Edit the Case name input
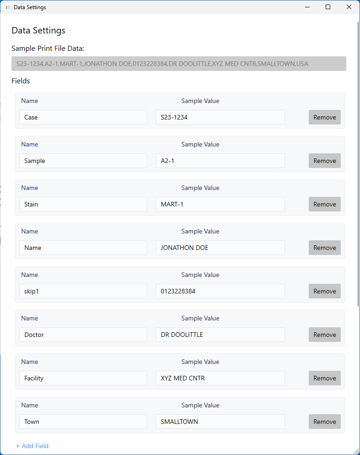 coord(83,117)
